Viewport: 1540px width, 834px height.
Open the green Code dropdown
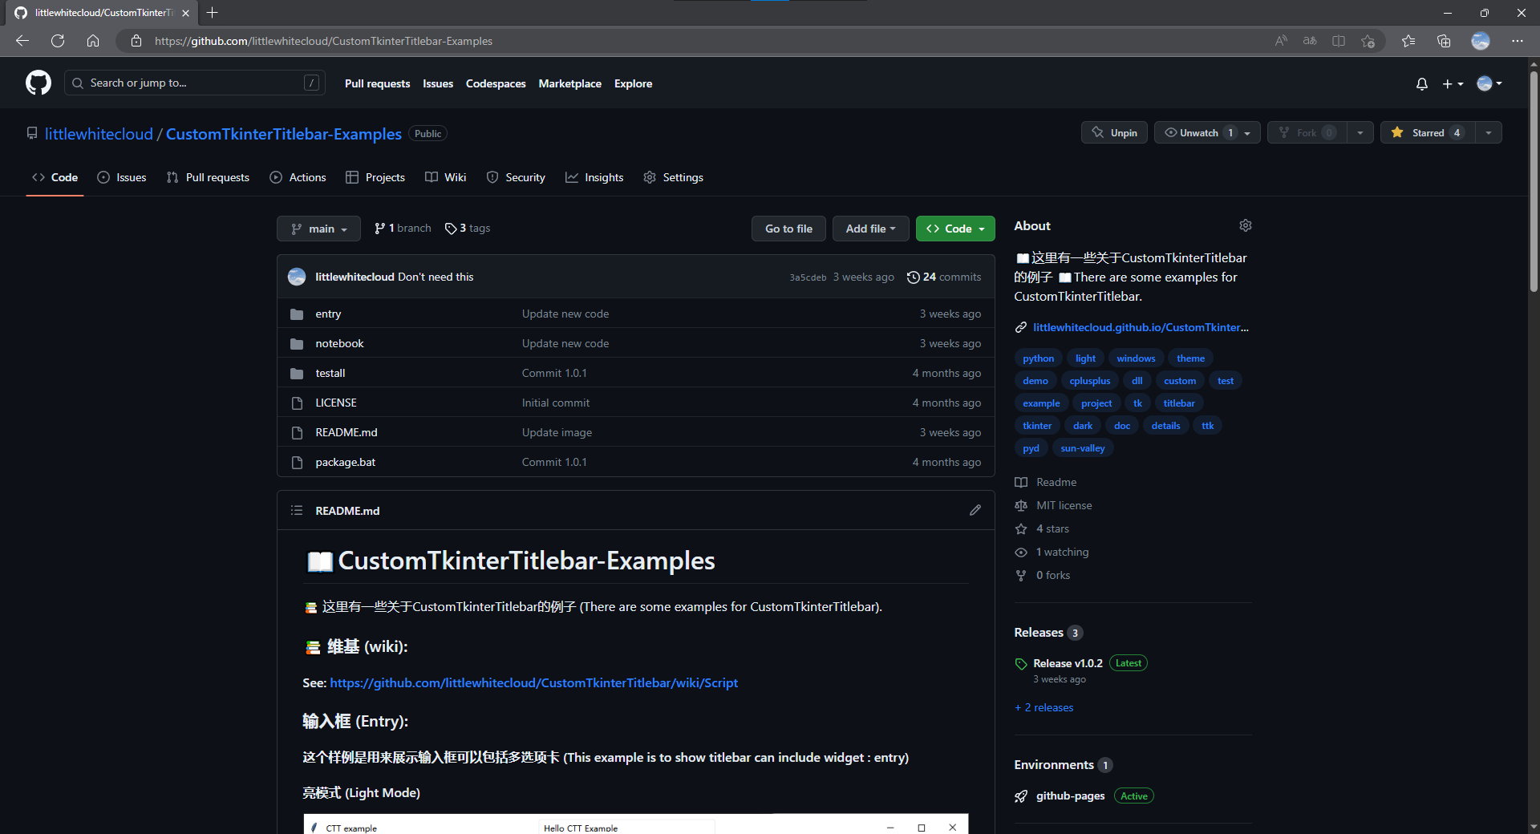tap(954, 229)
